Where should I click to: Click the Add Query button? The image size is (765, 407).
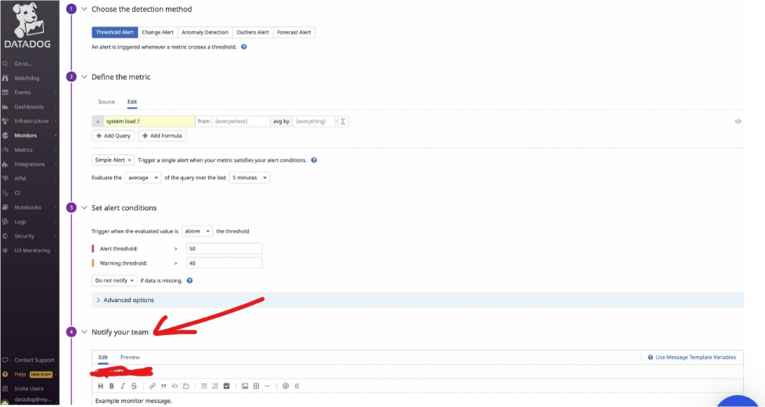[113, 135]
